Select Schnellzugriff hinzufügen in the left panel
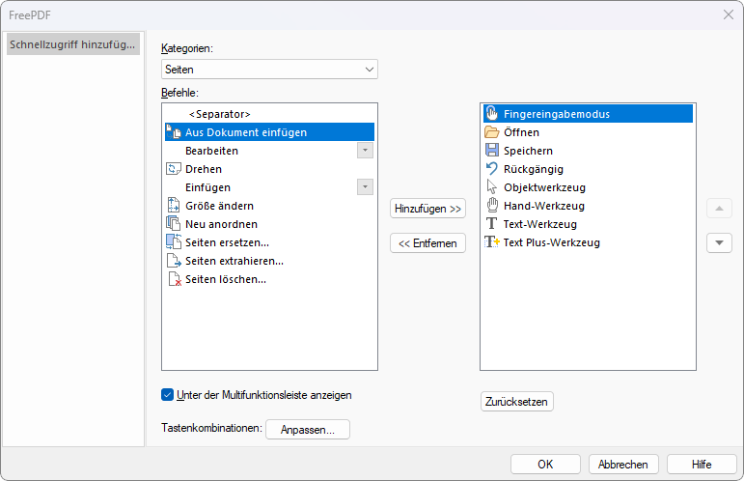 [73, 44]
